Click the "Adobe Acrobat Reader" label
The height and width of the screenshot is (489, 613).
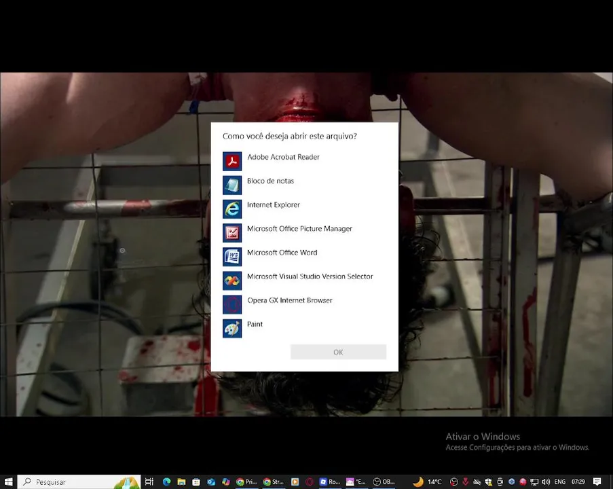pyautogui.click(x=283, y=157)
